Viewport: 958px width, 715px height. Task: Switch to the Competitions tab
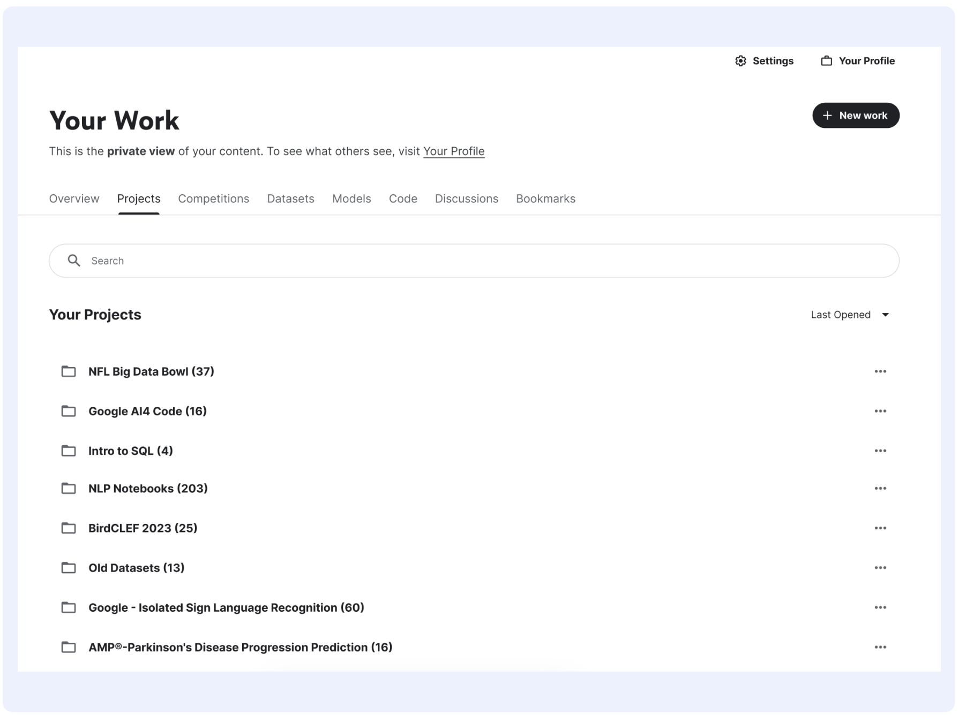pyautogui.click(x=213, y=199)
